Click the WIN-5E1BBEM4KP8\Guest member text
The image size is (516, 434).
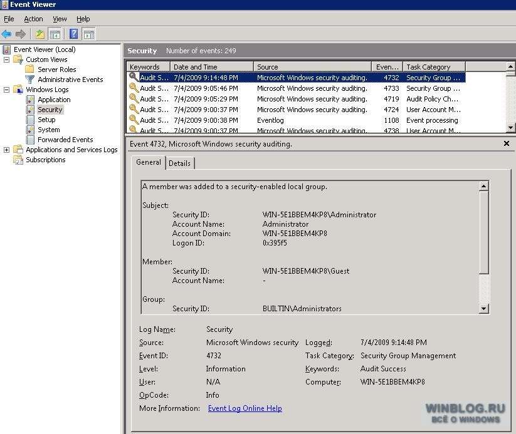click(x=306, y=271)
